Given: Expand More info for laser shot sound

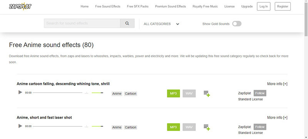Looking at the screenshot, I should pos(277,117).
